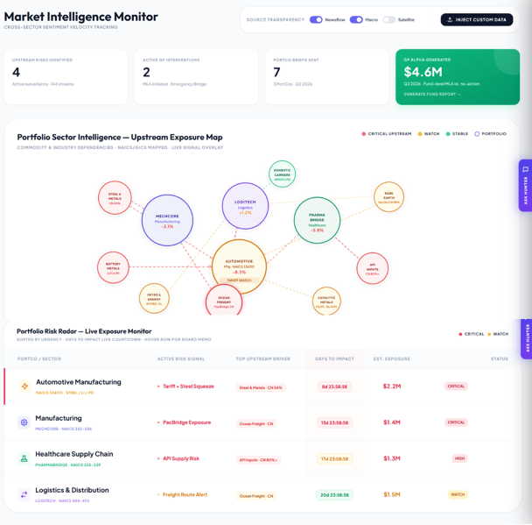Sort by Status column header
This screenshot has width=532, height=525.
[500, 358]
